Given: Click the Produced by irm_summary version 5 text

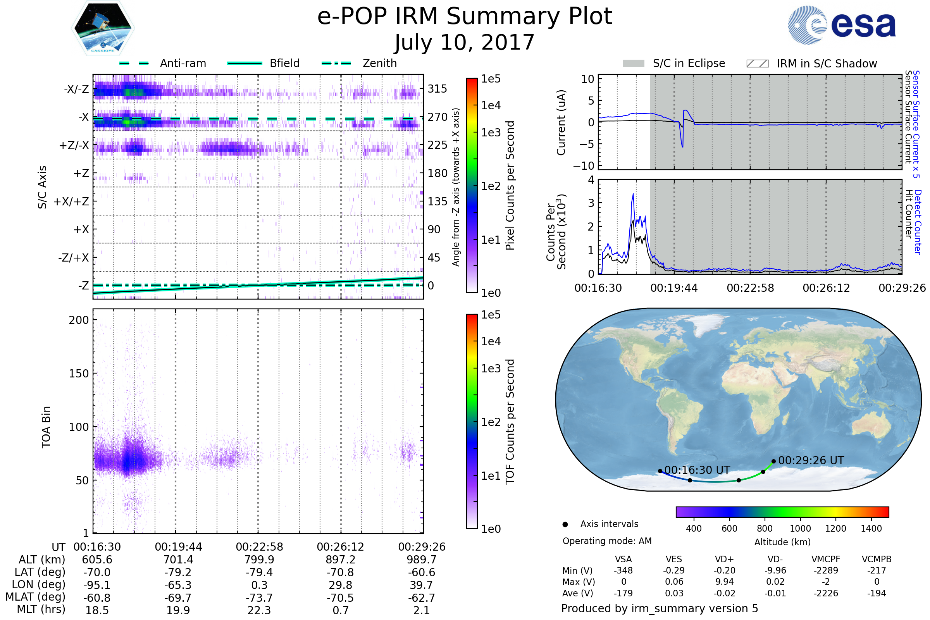Looking at the screenshot, I should point(660,608).
